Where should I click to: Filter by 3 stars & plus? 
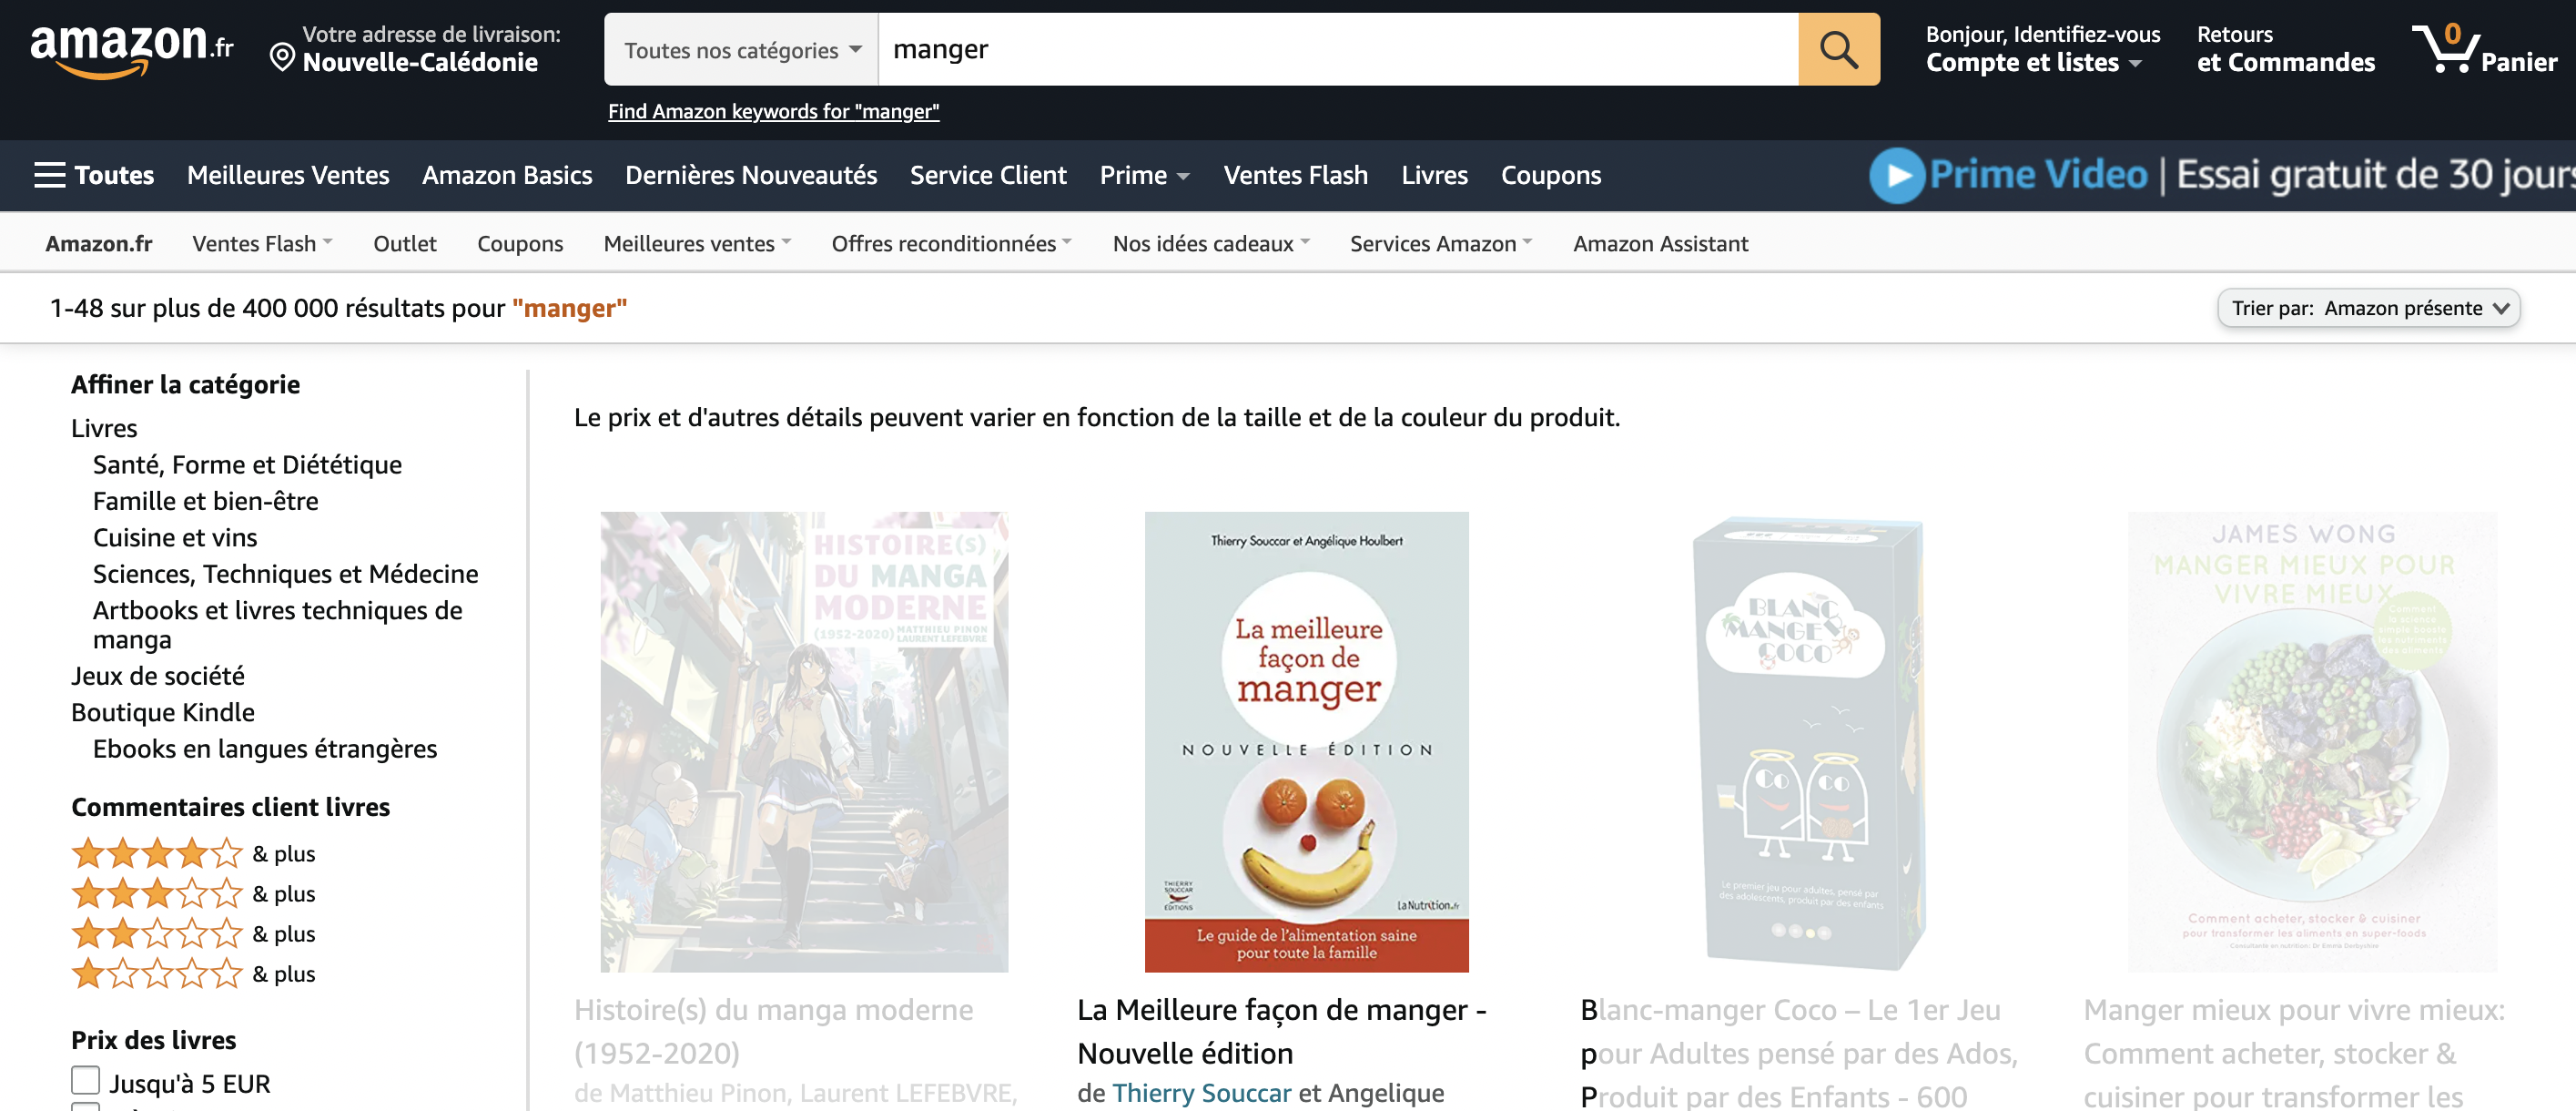click(x=193, y=893)
